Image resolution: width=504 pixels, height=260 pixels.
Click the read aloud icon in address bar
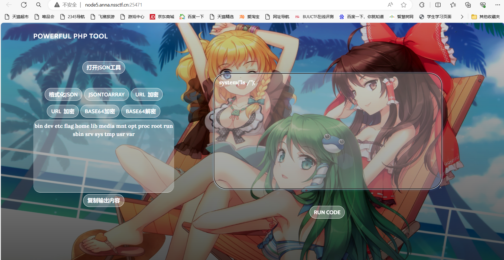390,5
